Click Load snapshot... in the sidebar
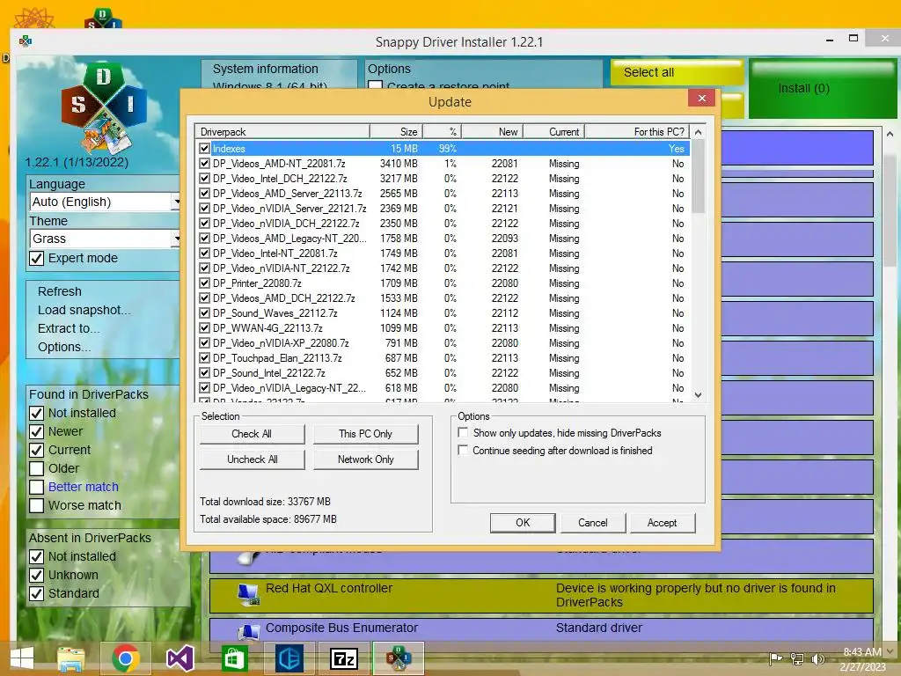Screen dimensions: 901x676 click(84, 310)
